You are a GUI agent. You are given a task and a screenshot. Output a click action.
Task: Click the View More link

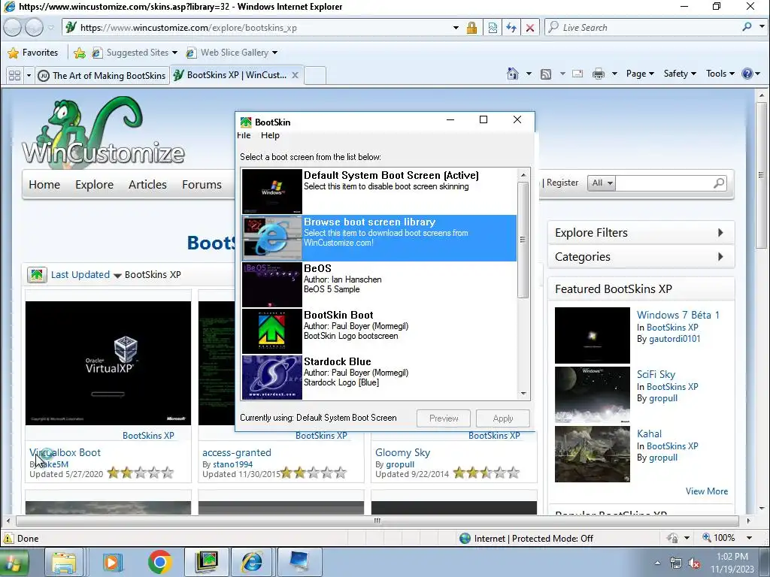pos(707,491)
